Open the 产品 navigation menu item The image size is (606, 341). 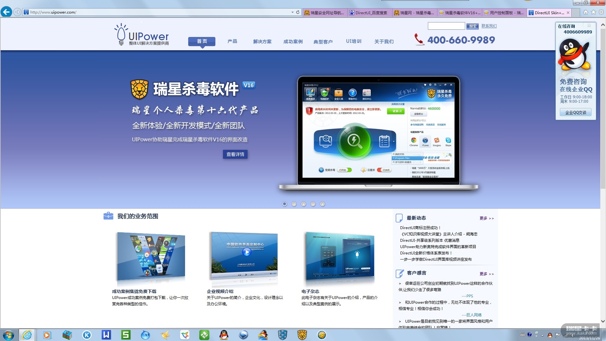232,41
